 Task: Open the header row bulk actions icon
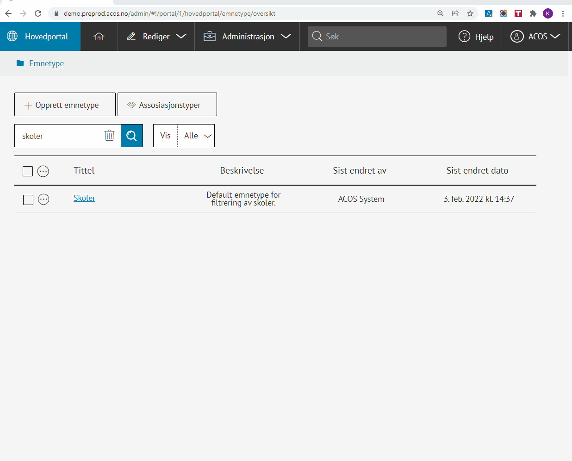(43, 171)
